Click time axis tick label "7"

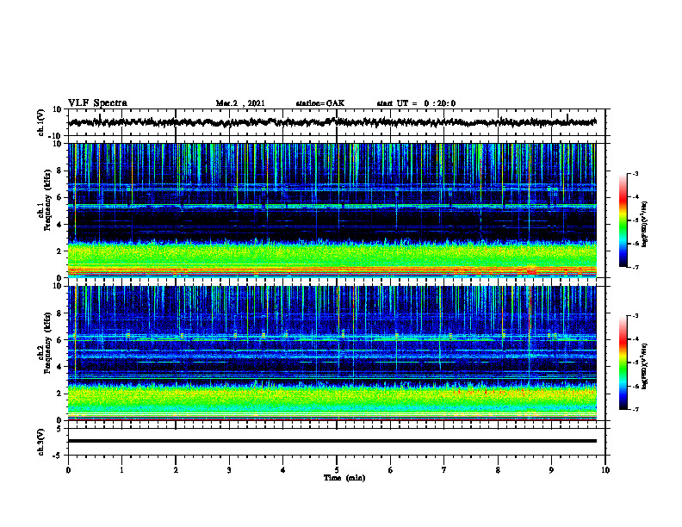pos(444,470)
